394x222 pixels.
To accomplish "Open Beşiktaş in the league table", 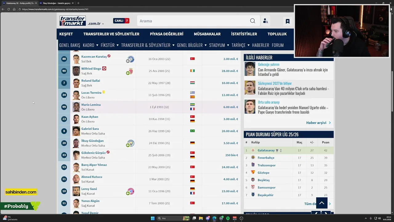I will pyautogui.click(x=263, y=180).
